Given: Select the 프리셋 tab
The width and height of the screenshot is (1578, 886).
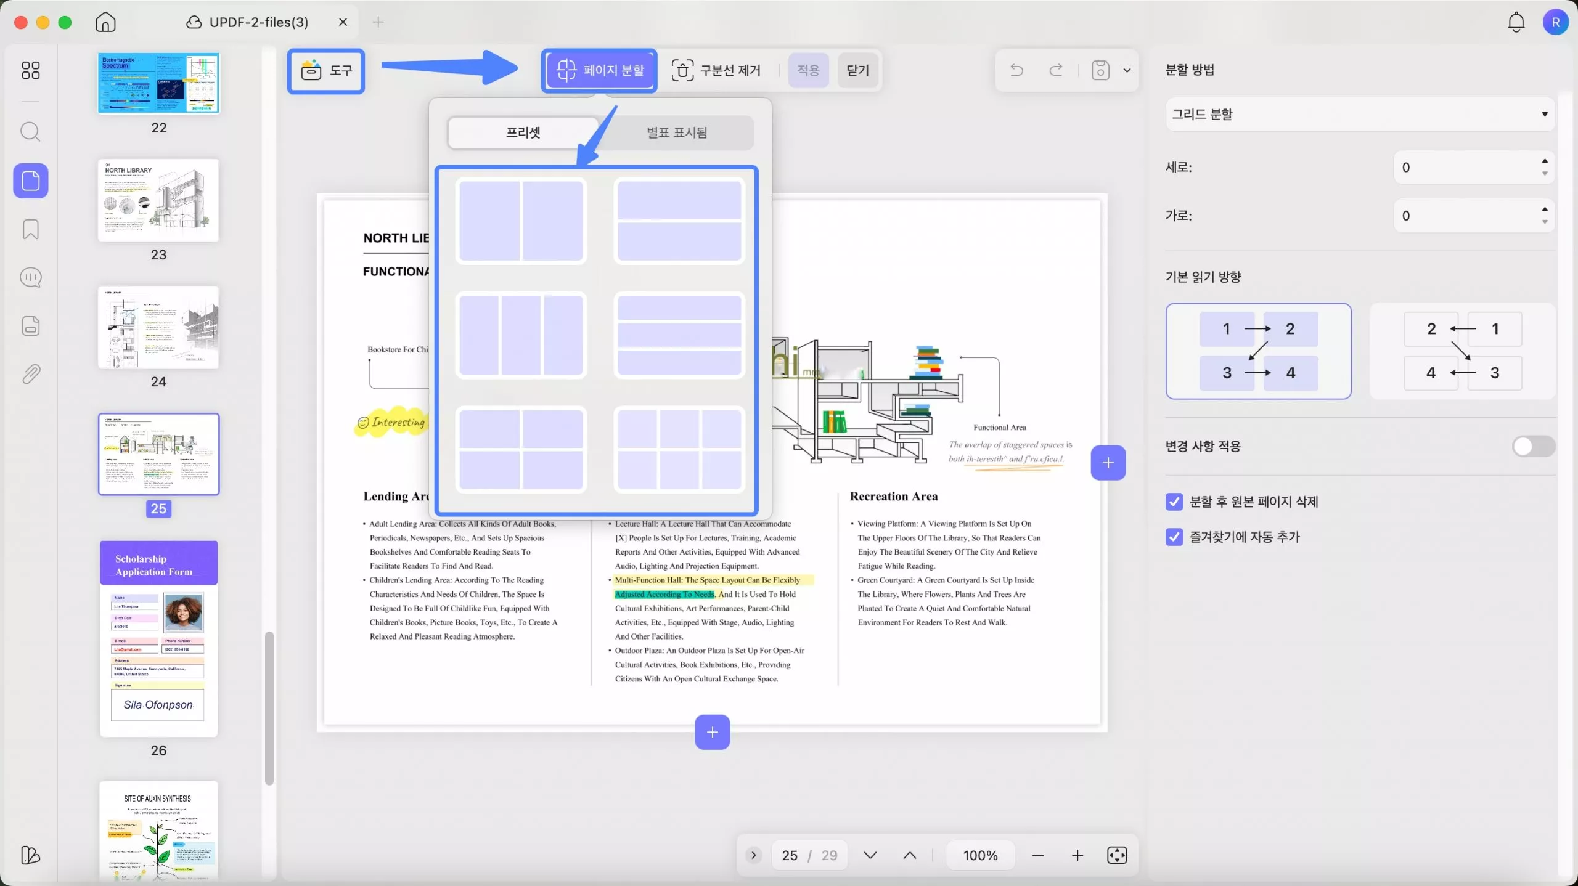Looking at the screenshot, I should coord(523,132).
